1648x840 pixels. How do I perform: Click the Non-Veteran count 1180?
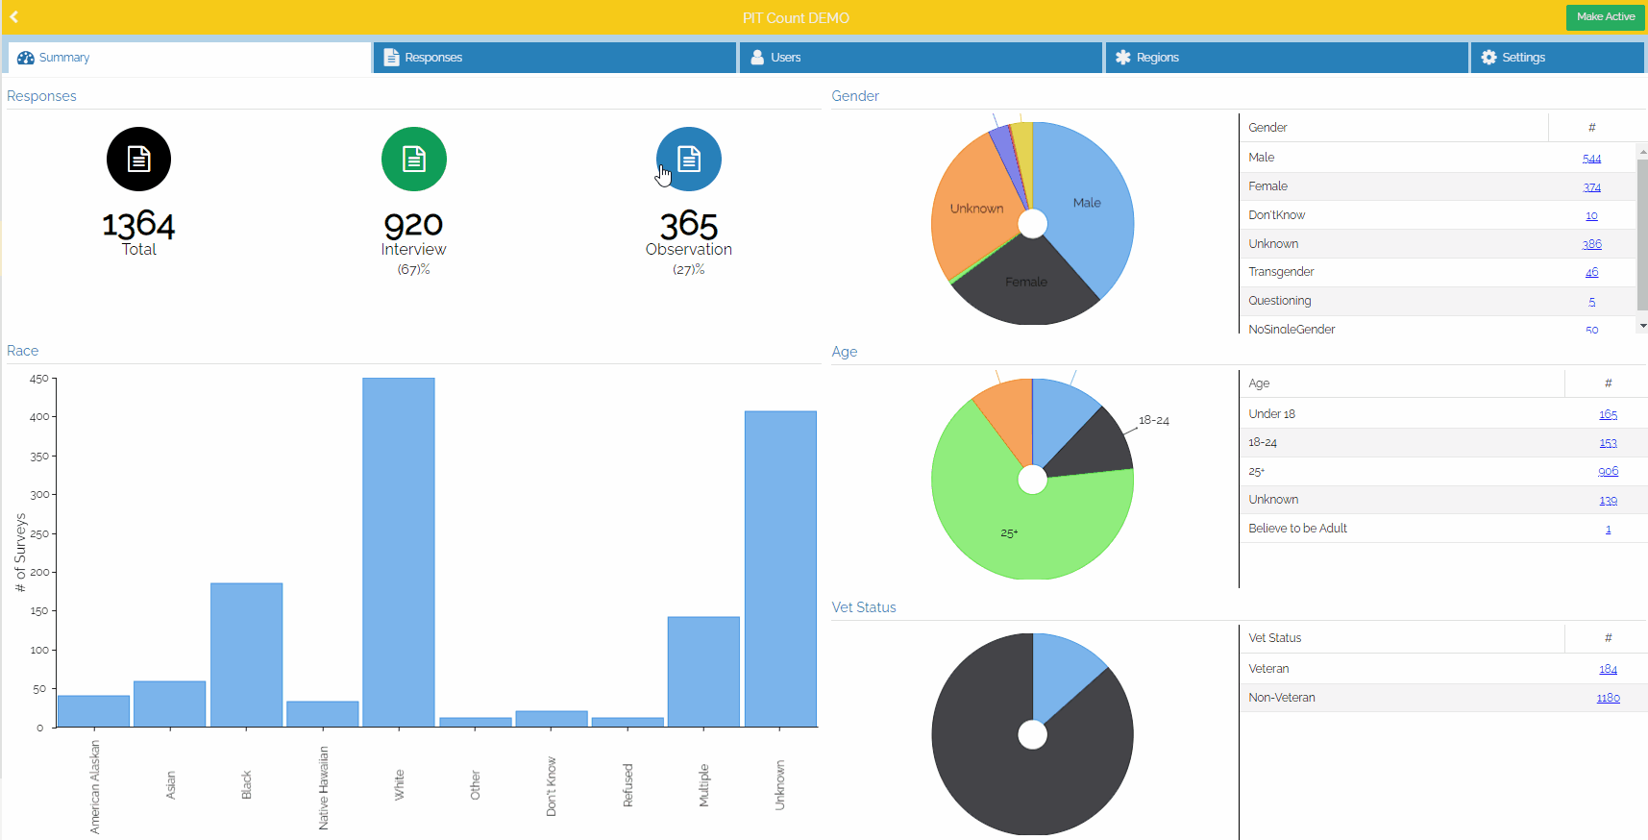click(x=1608, y=698)
